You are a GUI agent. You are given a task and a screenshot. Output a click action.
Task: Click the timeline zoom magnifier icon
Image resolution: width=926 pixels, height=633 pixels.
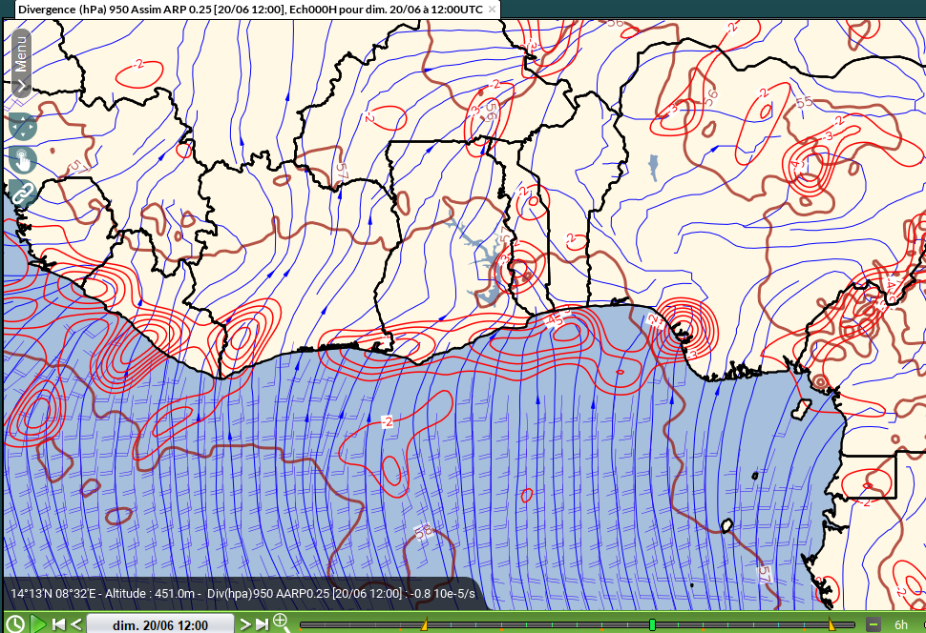point(282,623)
